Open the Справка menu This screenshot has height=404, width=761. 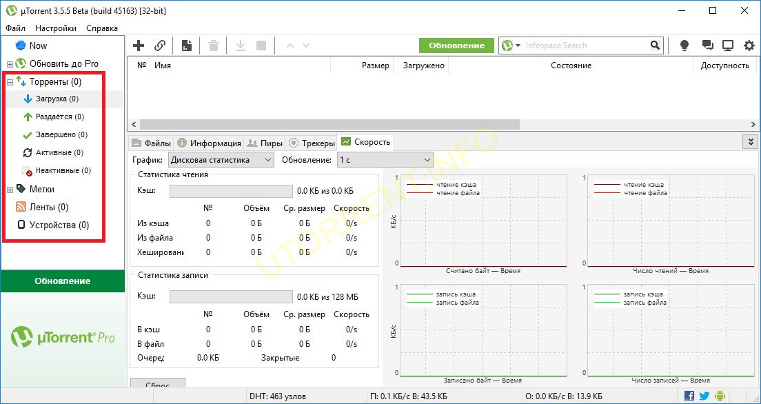pyautogui.click(x=102, y=28)
